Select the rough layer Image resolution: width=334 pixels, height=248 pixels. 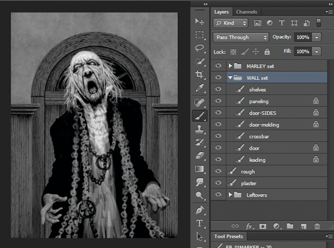pos(277,172)
